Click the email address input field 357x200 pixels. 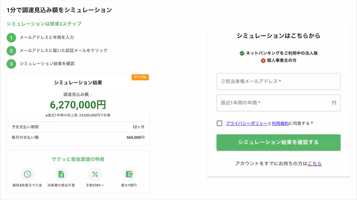[278, 82]
